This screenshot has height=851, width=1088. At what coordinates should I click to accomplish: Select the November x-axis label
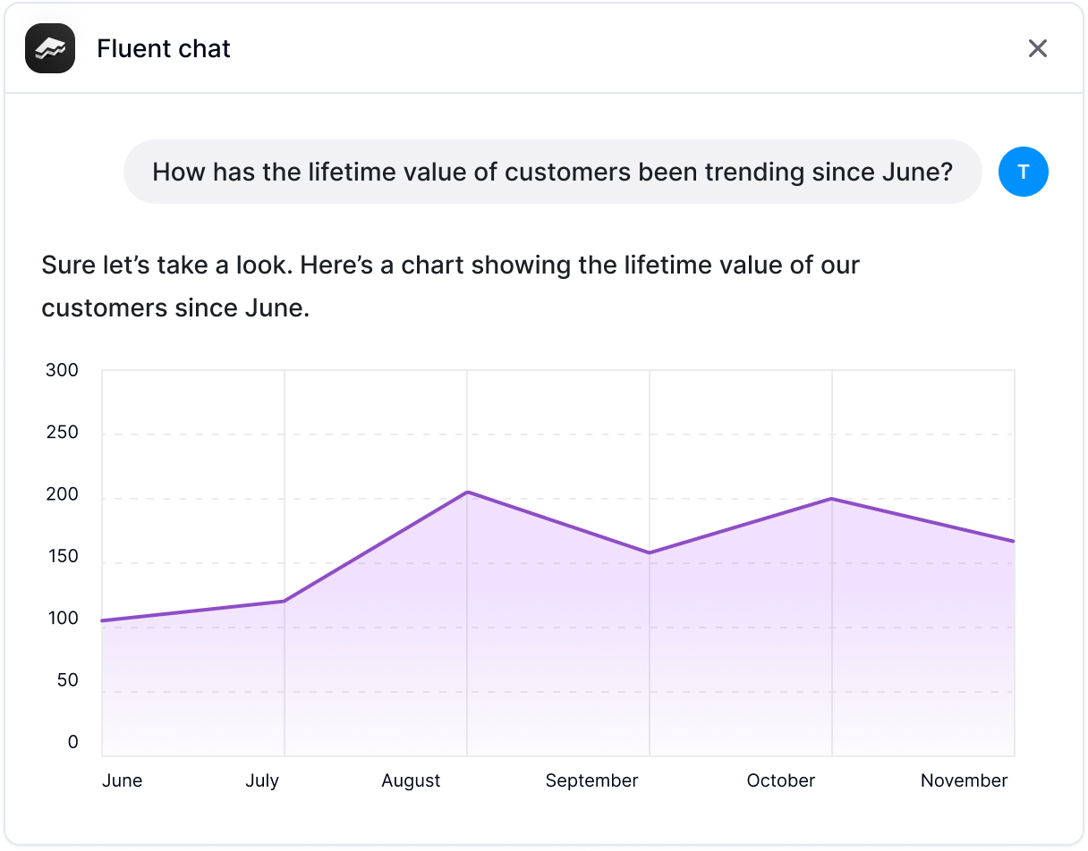tap(964, 780)
